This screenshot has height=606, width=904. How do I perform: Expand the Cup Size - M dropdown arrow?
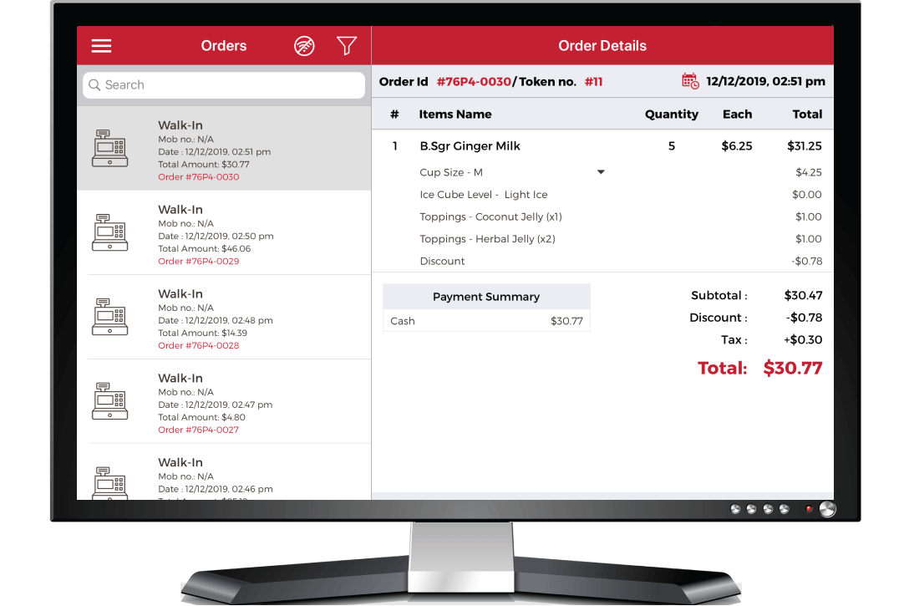[600, 172]
